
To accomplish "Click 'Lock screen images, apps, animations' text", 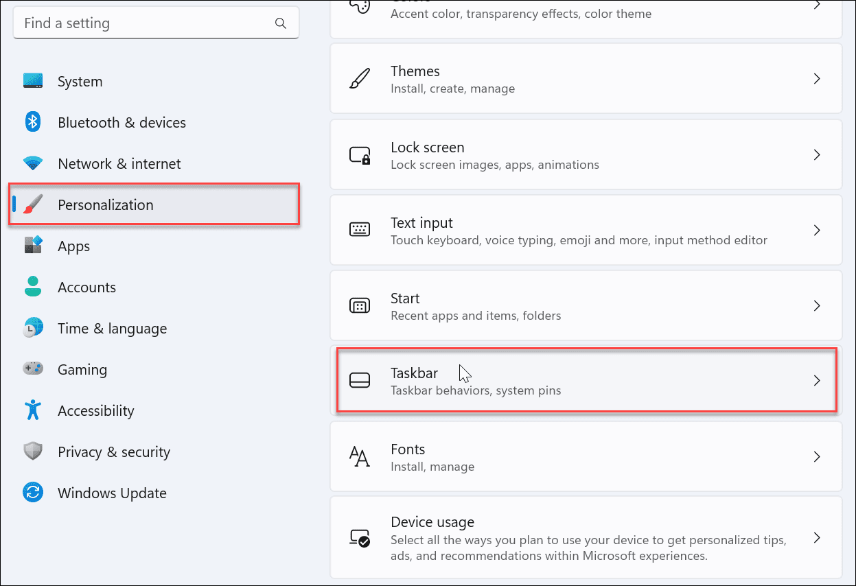I will (495, 165).
